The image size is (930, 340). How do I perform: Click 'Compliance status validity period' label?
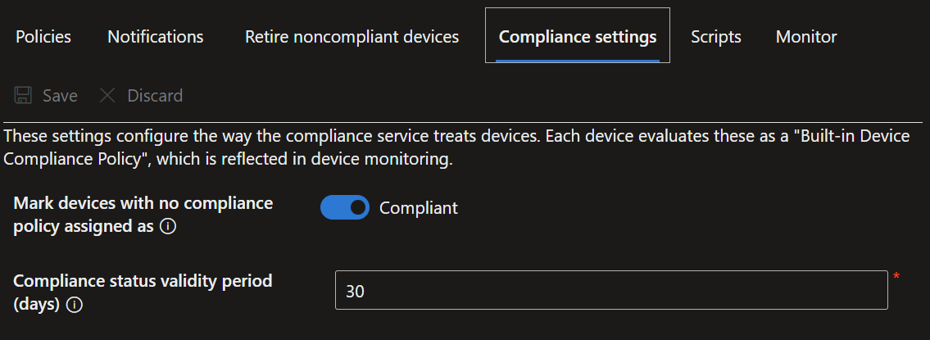point(143,292)
